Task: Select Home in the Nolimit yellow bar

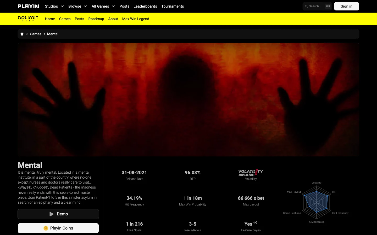Action: tap(50, 19)
